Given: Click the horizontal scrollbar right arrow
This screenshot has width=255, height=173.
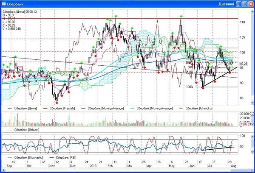Looking at the screenshot, I should (252, 170).
